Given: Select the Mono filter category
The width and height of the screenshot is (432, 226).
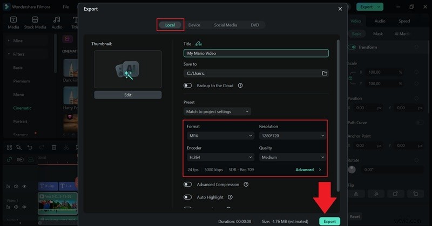Looking at the screenshot, I should [18, 95].
